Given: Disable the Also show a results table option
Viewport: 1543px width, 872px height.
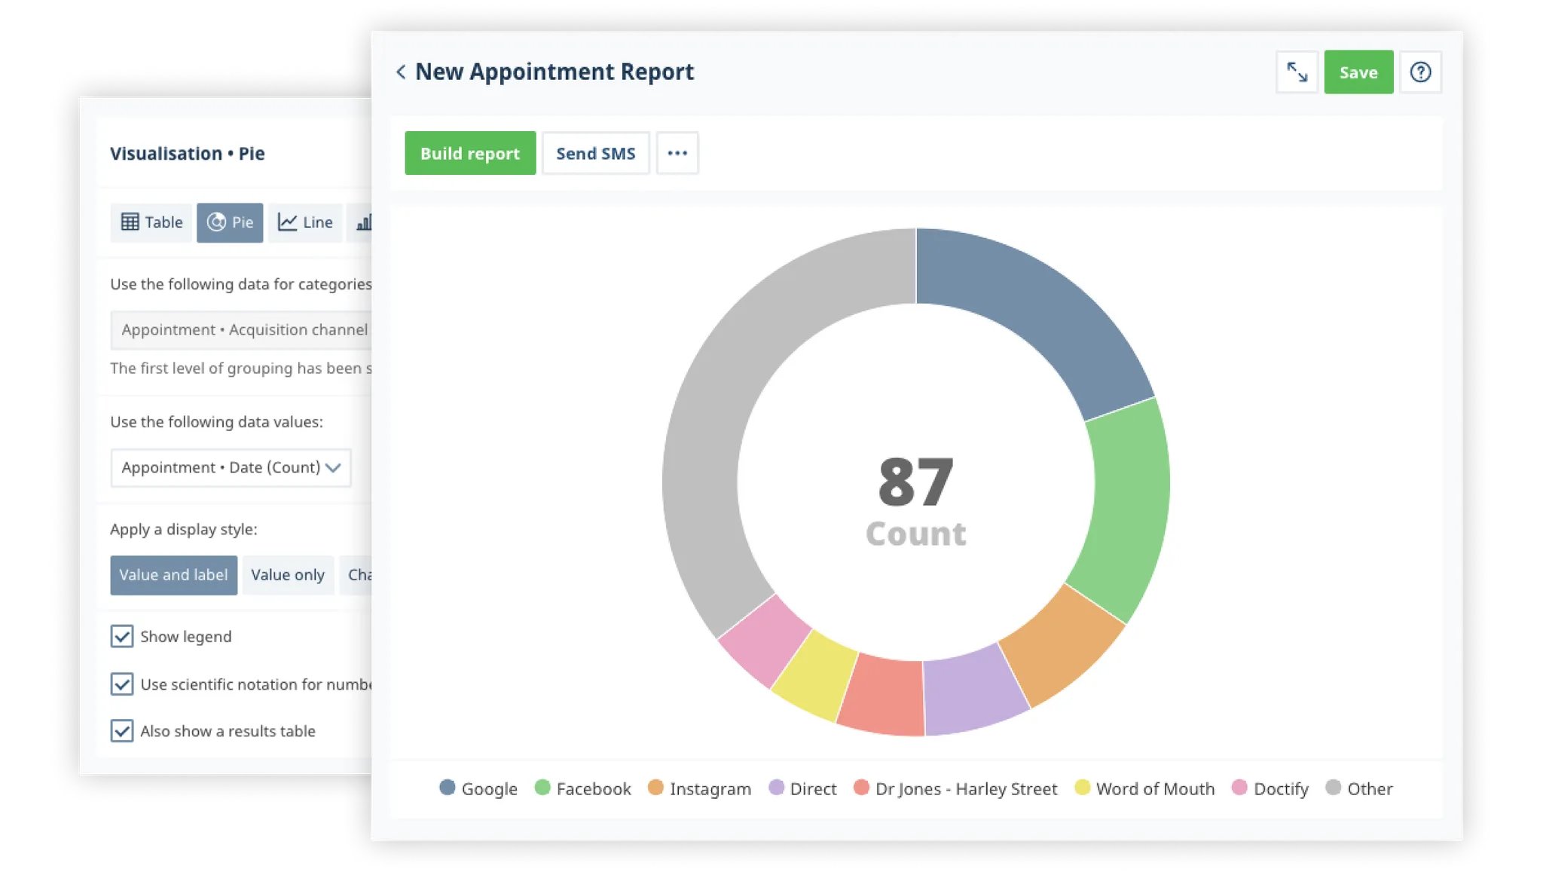Looking at the screenshot, I should pyautogui.click(x=122, y=731).
